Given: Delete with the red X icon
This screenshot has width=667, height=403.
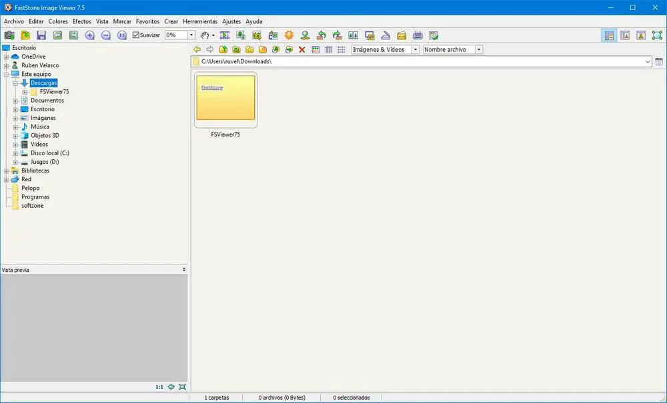Looking at the screenshot, I should (x=302, y=50).
